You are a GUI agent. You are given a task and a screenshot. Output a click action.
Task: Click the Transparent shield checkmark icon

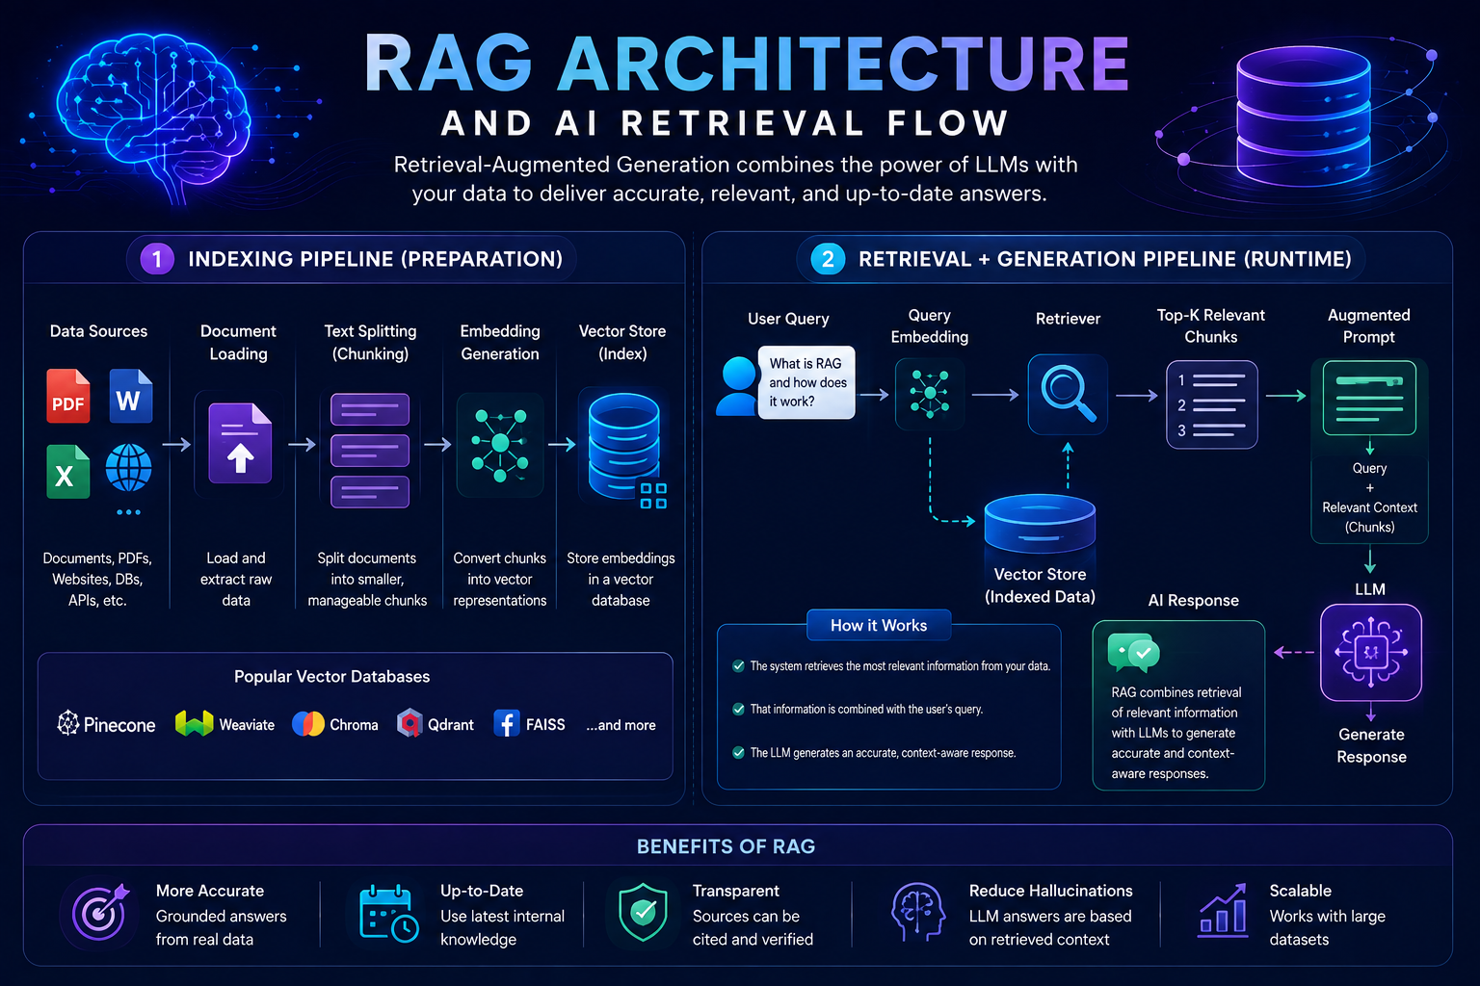pos(643,912)
